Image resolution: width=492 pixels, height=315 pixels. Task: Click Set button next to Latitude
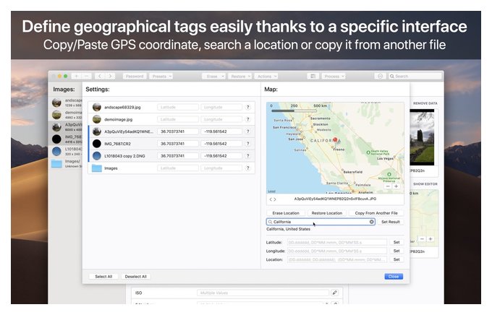coord(396,242)
